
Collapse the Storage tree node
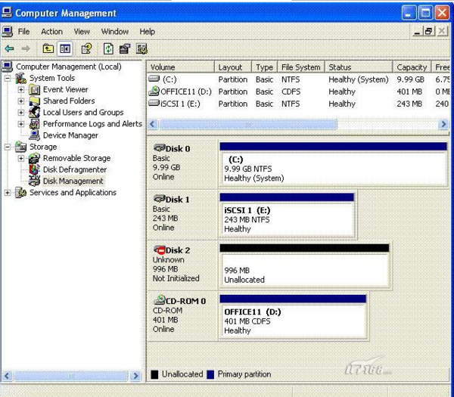pyautogui.click(x=8, y=147)
